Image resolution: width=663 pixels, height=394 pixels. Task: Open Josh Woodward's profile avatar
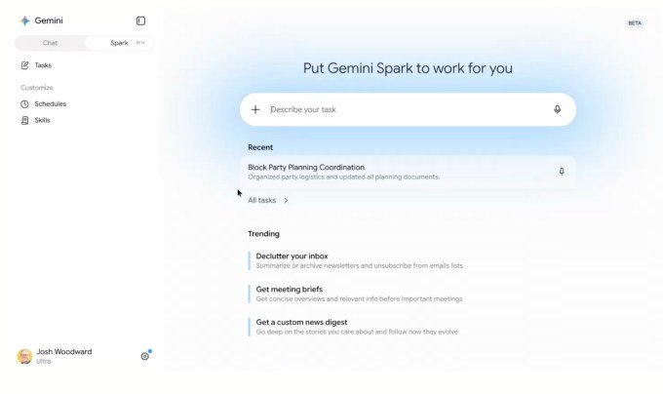24,356
